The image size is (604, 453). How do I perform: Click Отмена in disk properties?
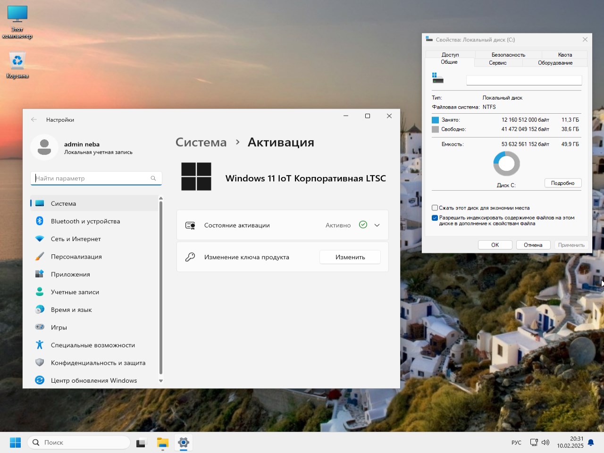533,245
